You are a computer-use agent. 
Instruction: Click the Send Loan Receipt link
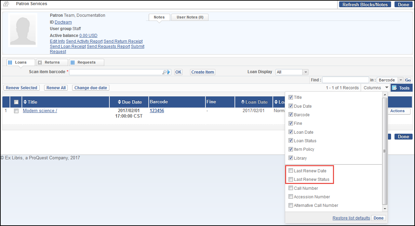[x=68, y=46]
